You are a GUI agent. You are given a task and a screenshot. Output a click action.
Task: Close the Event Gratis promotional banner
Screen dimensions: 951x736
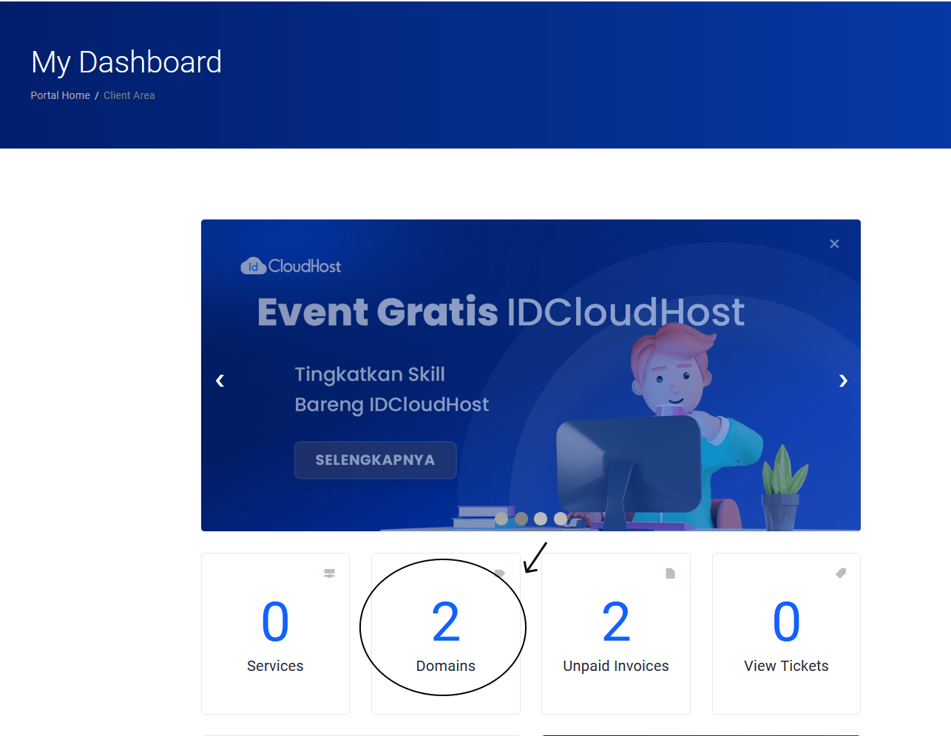(x=834, y=244)
